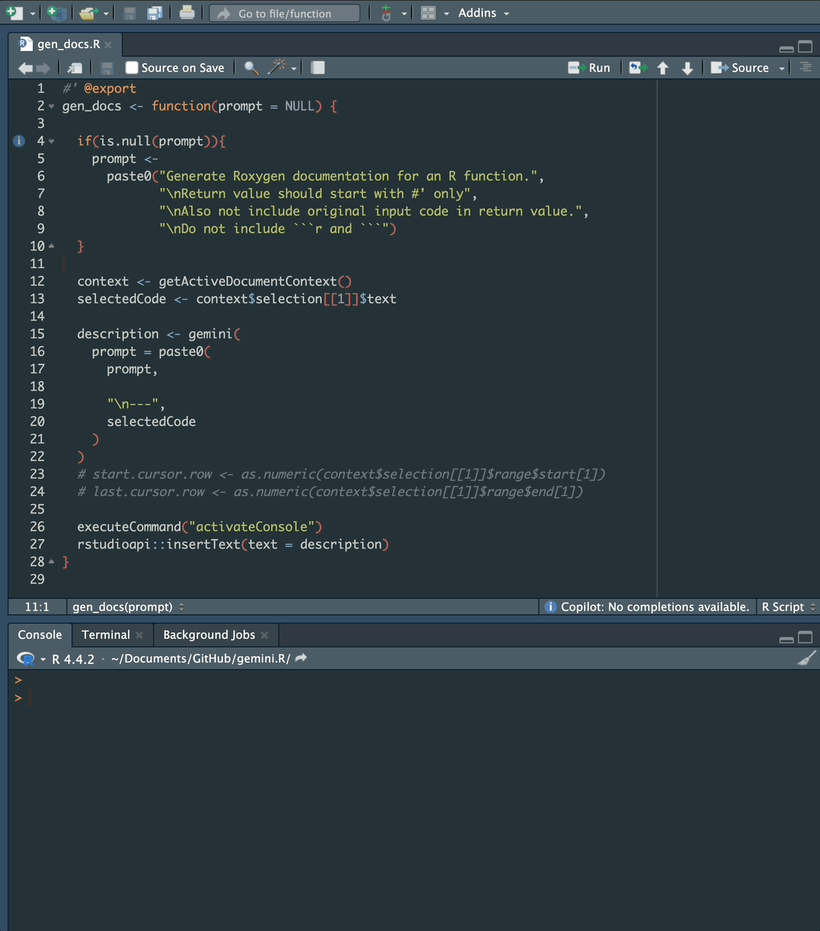Print the current file

tap(186, 13)
